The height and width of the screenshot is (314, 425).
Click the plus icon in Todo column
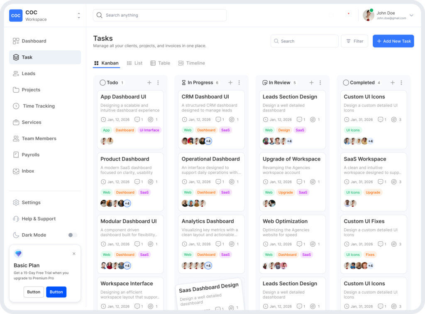pos(149,83)
